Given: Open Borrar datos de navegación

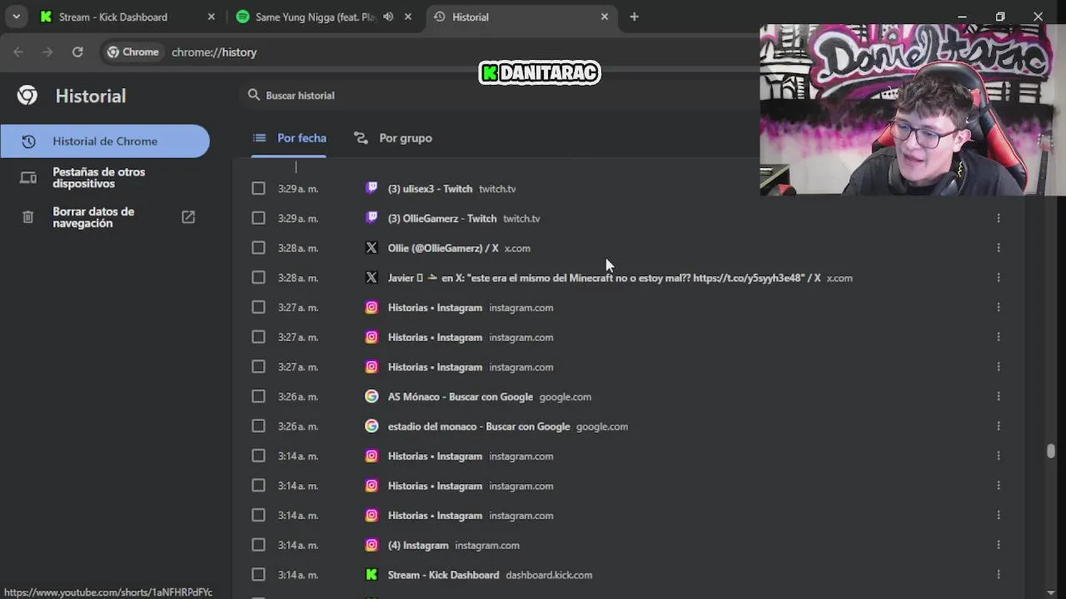Looking at the screenshot, I should click(x=105, y=217).
